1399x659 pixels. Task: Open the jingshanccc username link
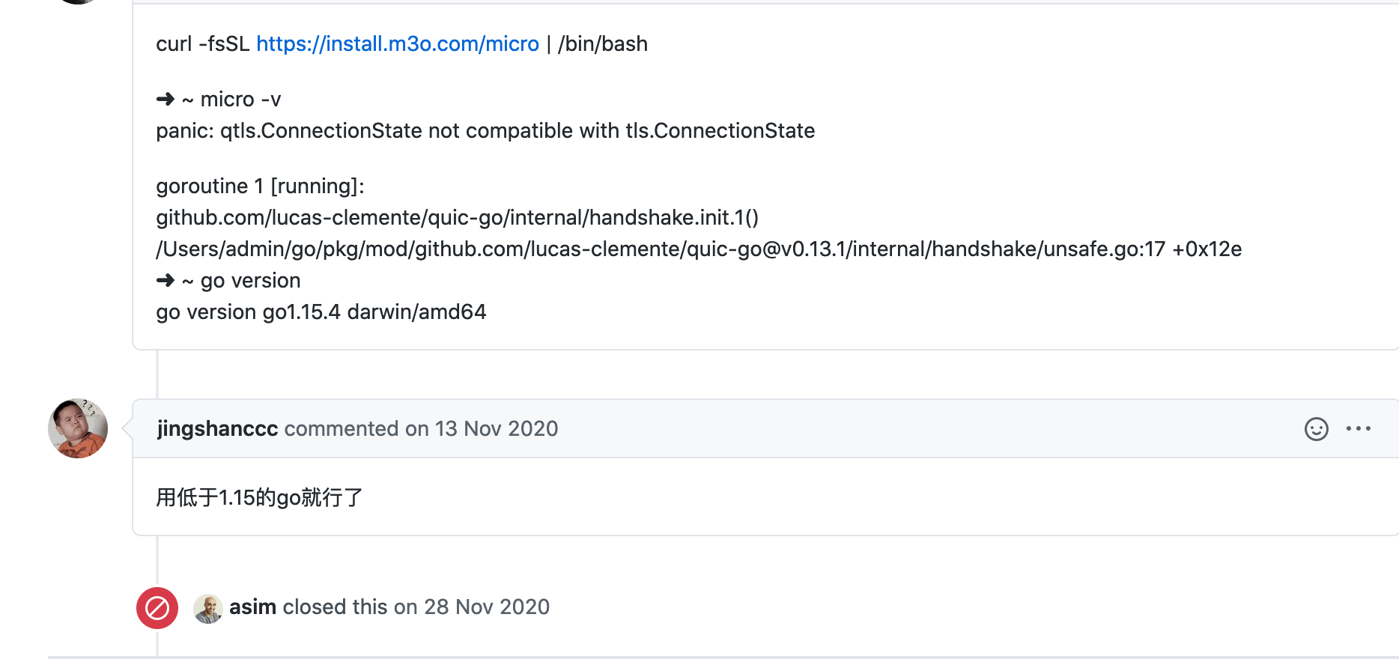[x=217, y=428]
